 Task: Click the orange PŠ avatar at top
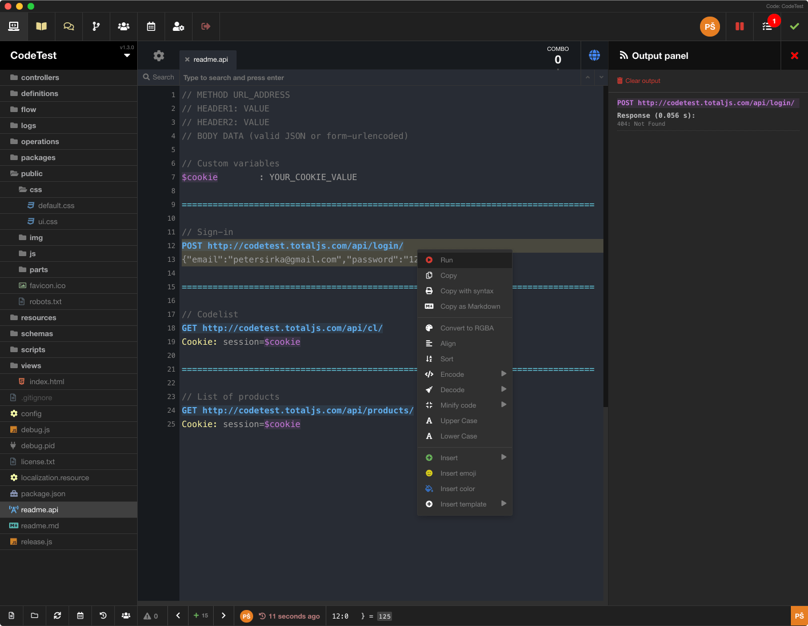[x=710, y=26]
